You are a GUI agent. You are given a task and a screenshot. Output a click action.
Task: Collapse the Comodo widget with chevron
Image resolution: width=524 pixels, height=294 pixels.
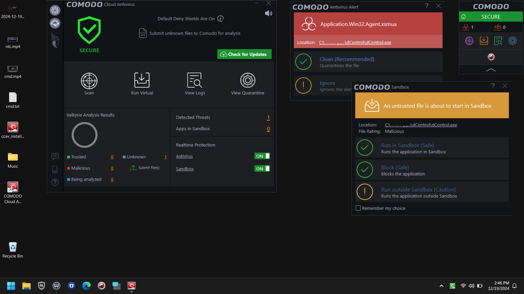pos(491,70)
